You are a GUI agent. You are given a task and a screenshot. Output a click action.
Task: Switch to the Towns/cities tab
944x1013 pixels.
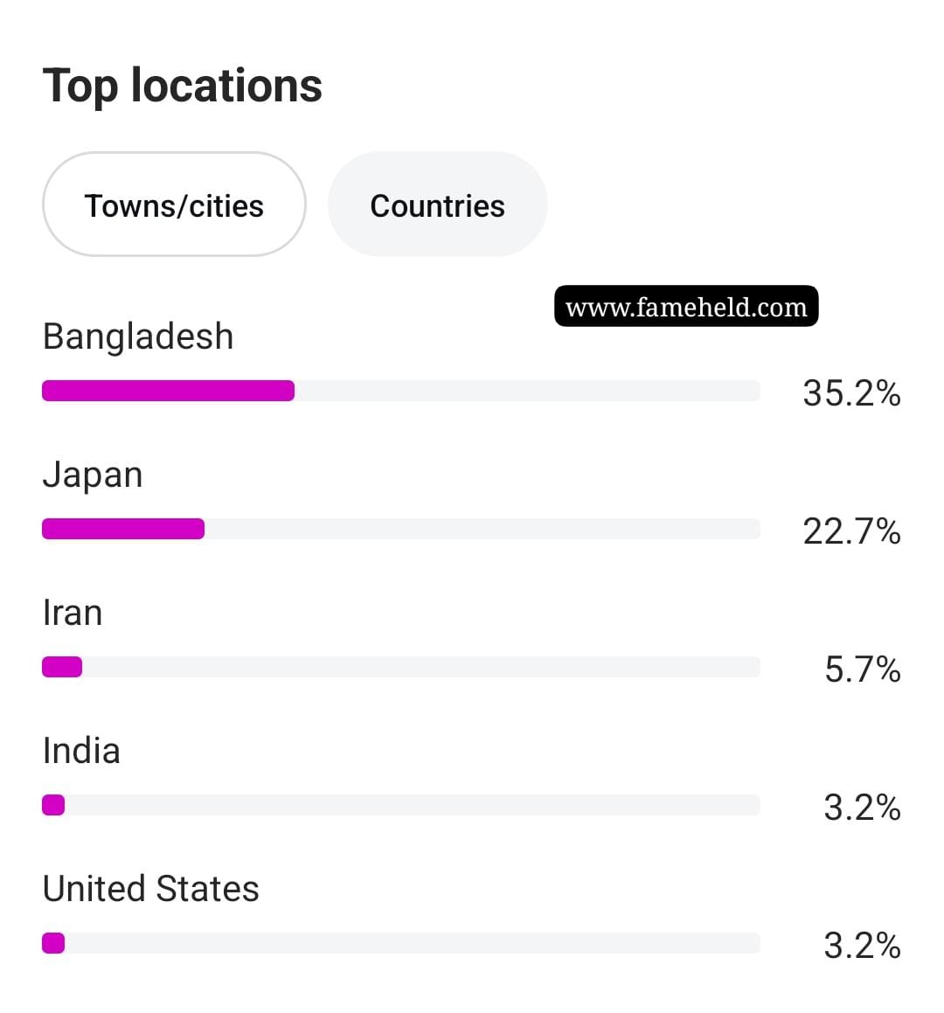[174, 205]
